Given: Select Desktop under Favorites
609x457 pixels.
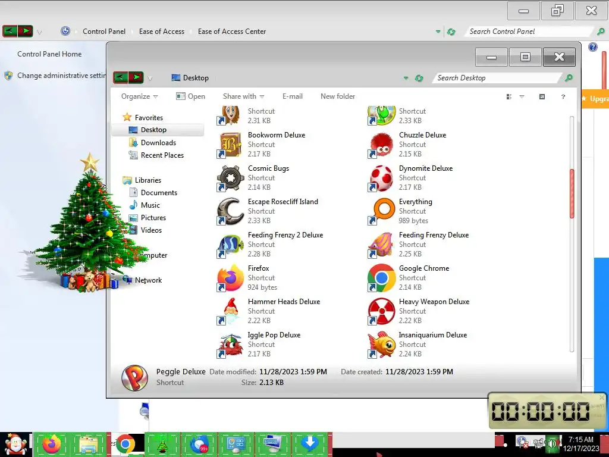Looking at the screenshot, I should tap(153, 130).
